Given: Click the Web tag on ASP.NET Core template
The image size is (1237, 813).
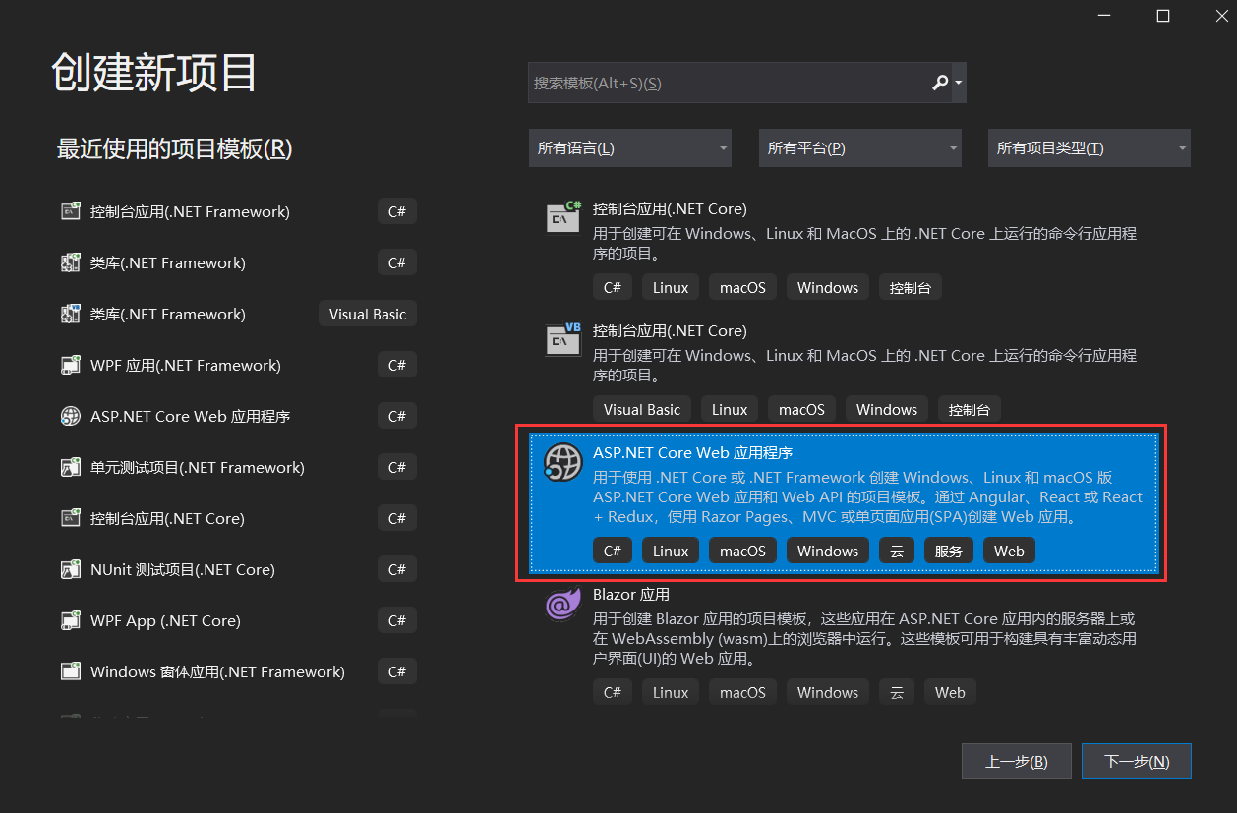Looking at the screenshot, I should pos(1009,551).
